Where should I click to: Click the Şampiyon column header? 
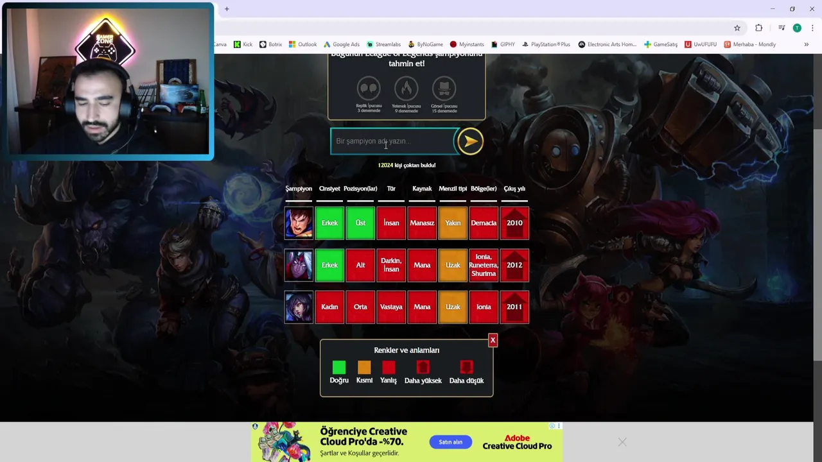(299, 189)
